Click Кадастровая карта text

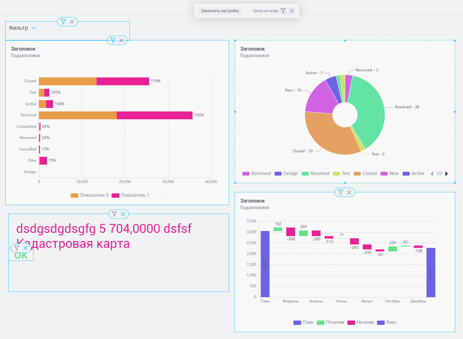[x=73, y=243]
